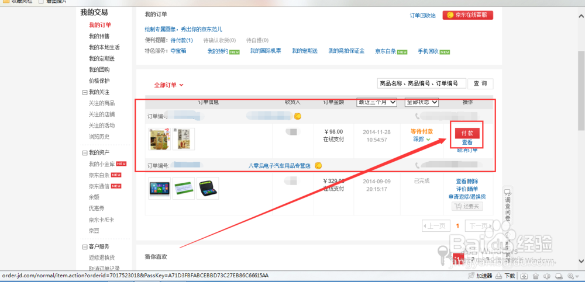
Task: Open the 我的预约 link
Action: 218,51
